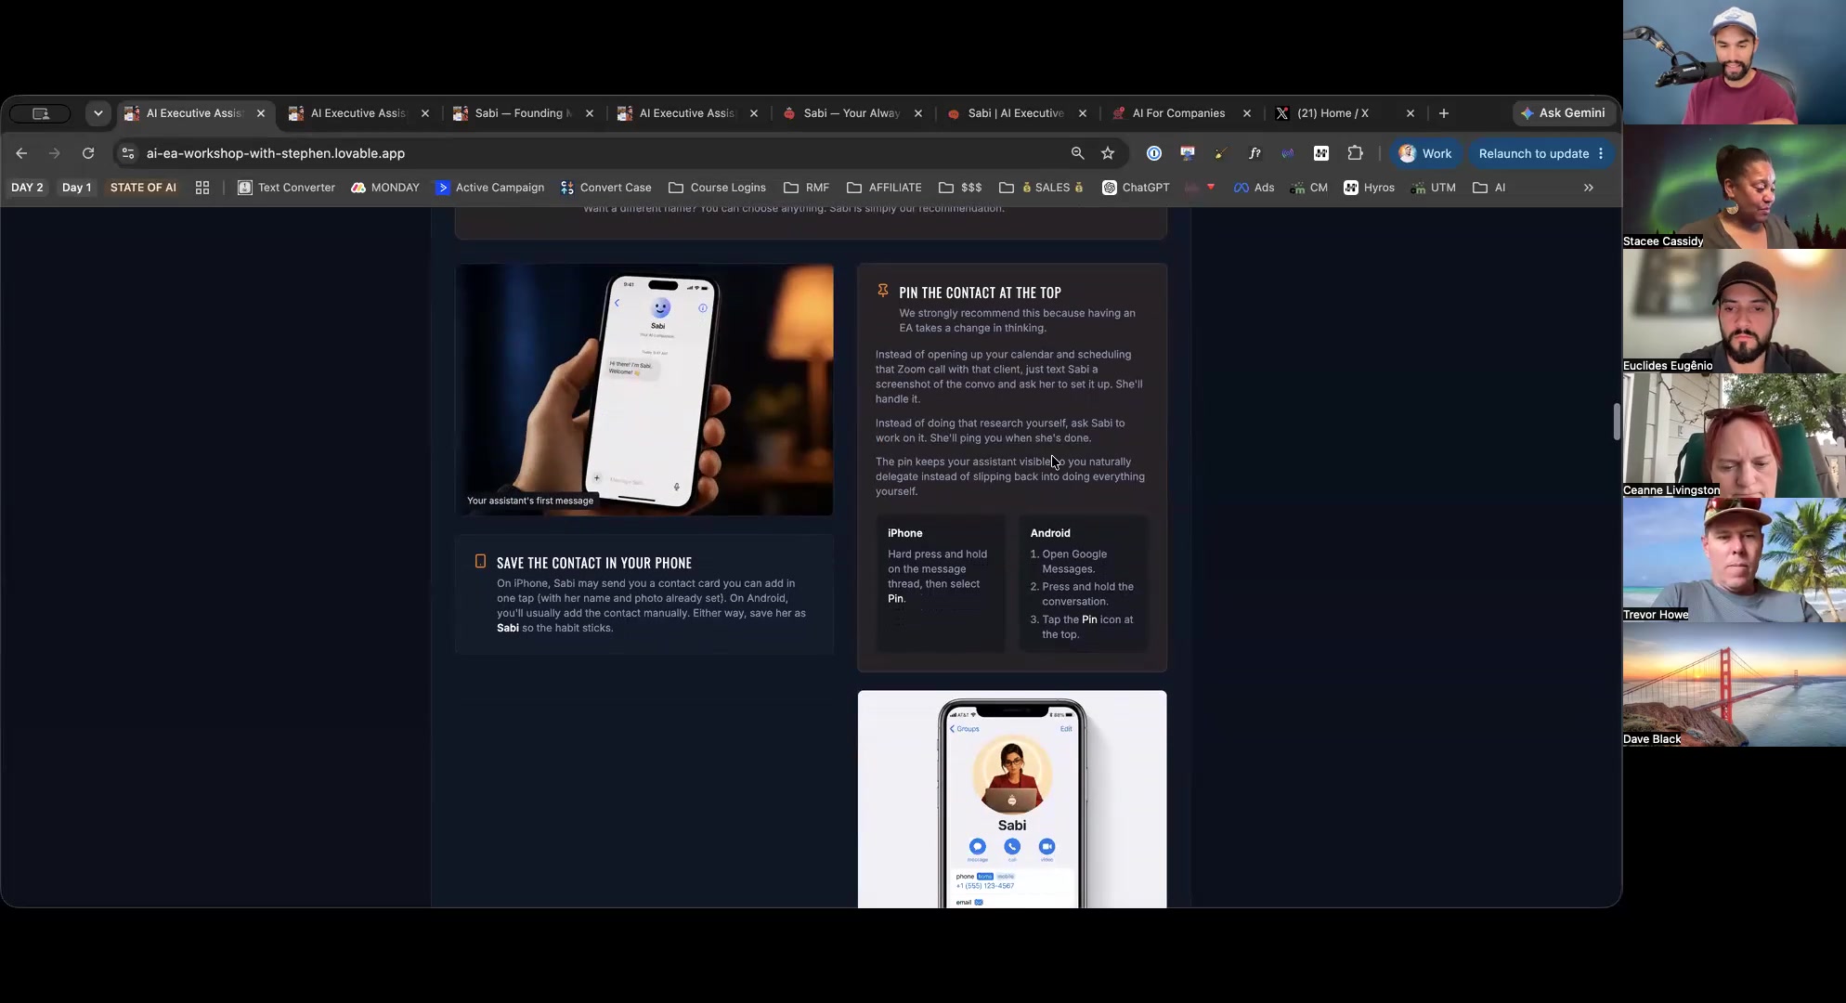
Task: Open the tab search dropdown
Action: click(x=97, y=113)
